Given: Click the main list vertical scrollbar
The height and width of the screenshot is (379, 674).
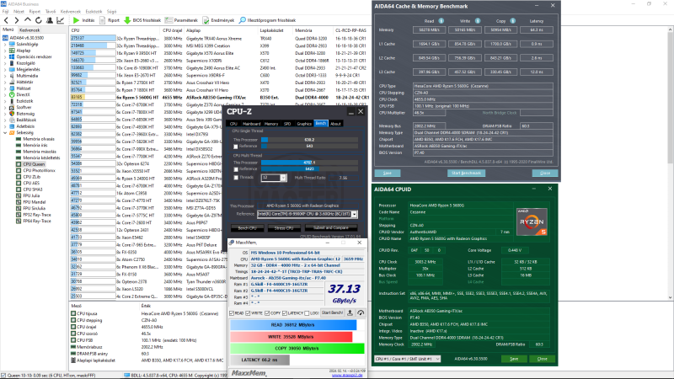Looking at the screenshot, I should click(670, 163).
